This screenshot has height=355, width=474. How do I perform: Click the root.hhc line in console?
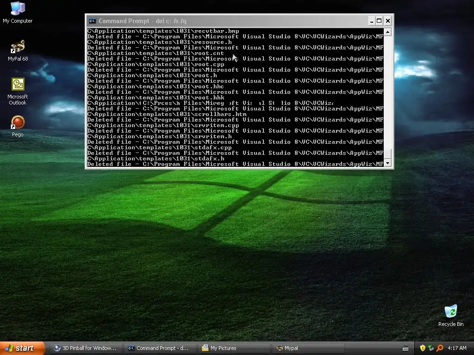coord(156,86)
